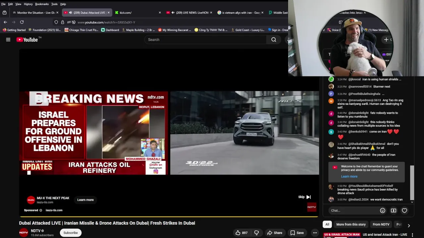The image size is (424, 238).
Task: Click the YouTube search magnifier button
Action: point(274,40)
